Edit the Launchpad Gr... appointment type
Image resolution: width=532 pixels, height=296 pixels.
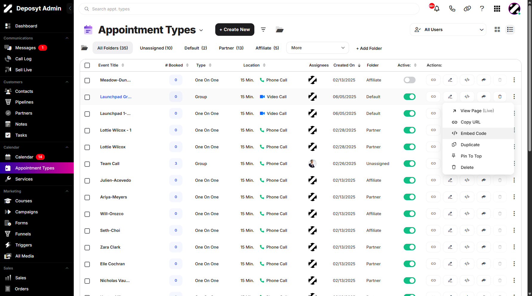point(450,97)
